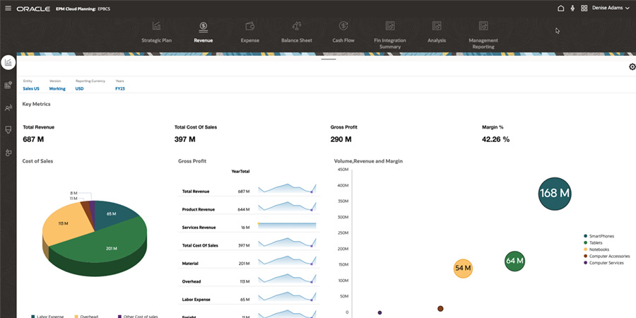Select the Revenue card
This screenshot has width=636, height=318.
tap(204, 33)
